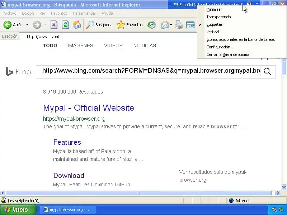The width and height of the screenshot is (287, 215).
Task: Click horizontal scrollbar left arrow
Action: (3, 193)
